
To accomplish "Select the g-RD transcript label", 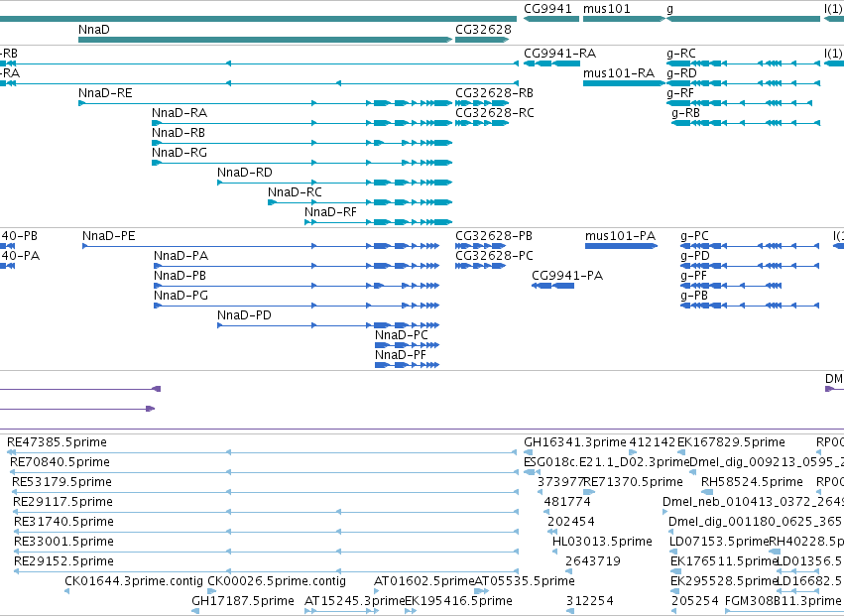I will click(681, 73).
